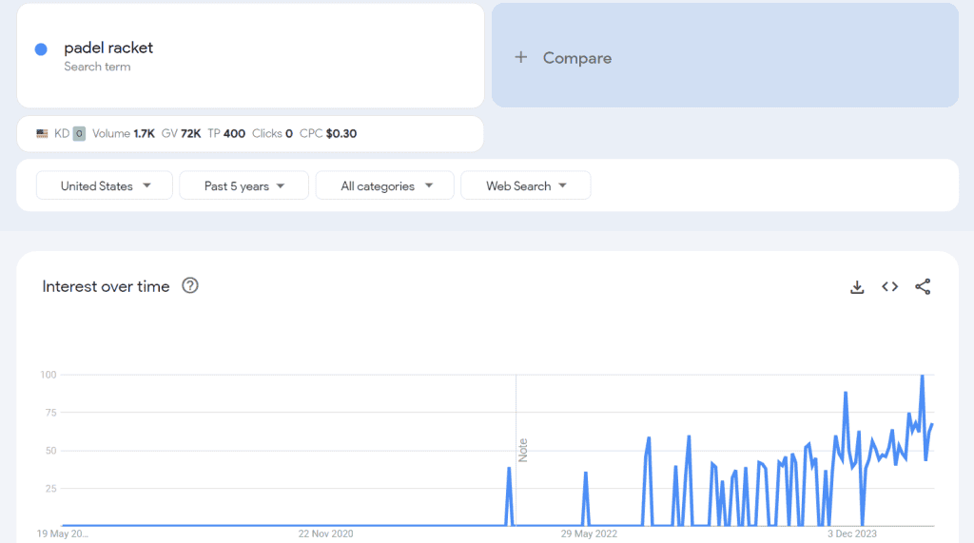The image size is (974, 543).
Task: Click the blue padel racket color dot
Action: point(41,49)
